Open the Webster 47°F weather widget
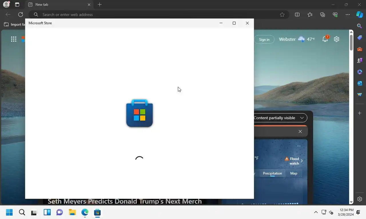This screenshot has width=366, height=219. (x=297, y=39)
